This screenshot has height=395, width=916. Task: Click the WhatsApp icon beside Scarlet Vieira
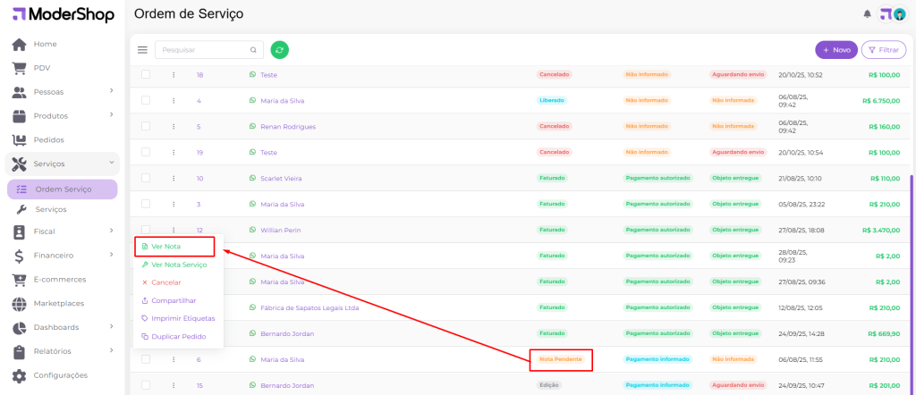[253, 179]
